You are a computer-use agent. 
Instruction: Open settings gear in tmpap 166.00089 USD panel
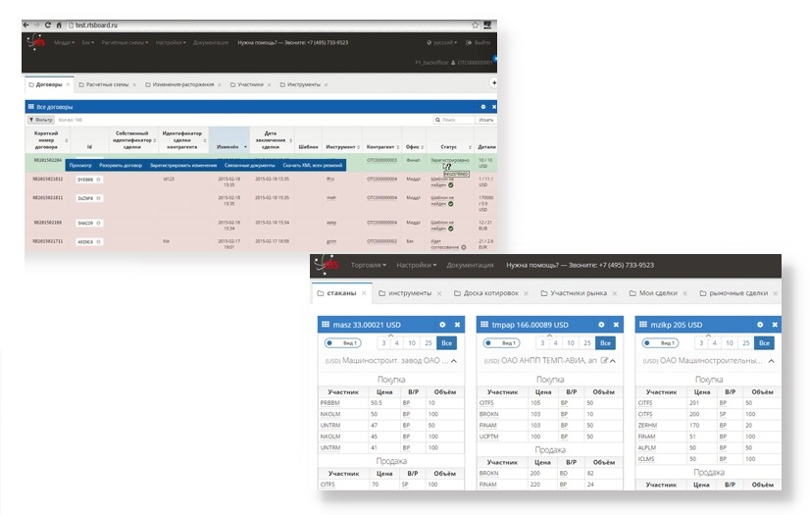click(601, 325)
